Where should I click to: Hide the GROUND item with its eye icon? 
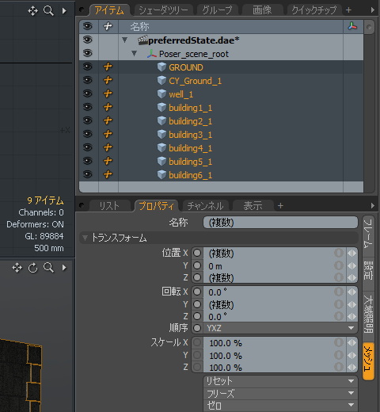[x=88, y=67]
